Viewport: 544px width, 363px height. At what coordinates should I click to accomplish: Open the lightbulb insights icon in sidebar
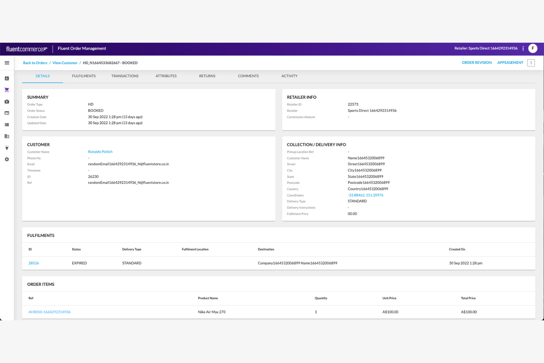(x=7, y=148)
